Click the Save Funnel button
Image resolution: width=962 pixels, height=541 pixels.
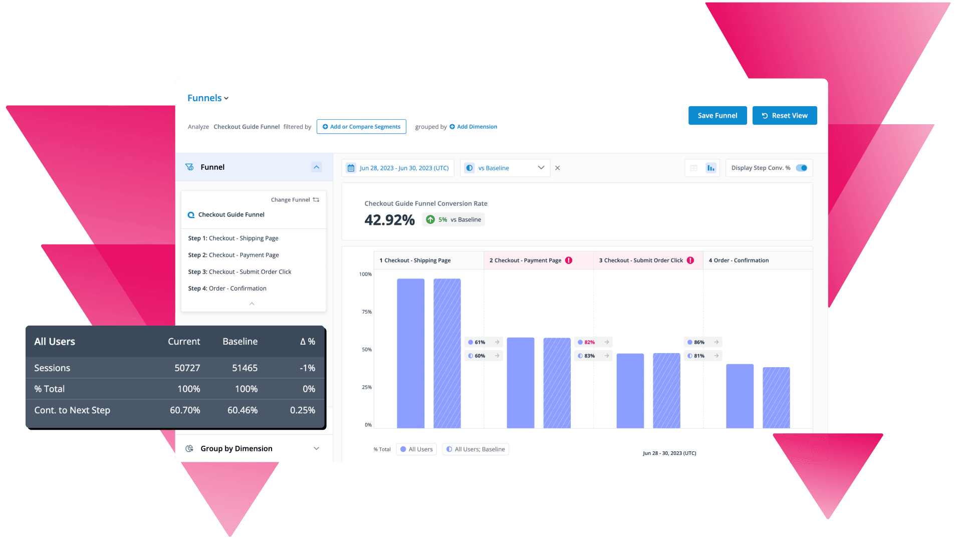coord(717,116)
